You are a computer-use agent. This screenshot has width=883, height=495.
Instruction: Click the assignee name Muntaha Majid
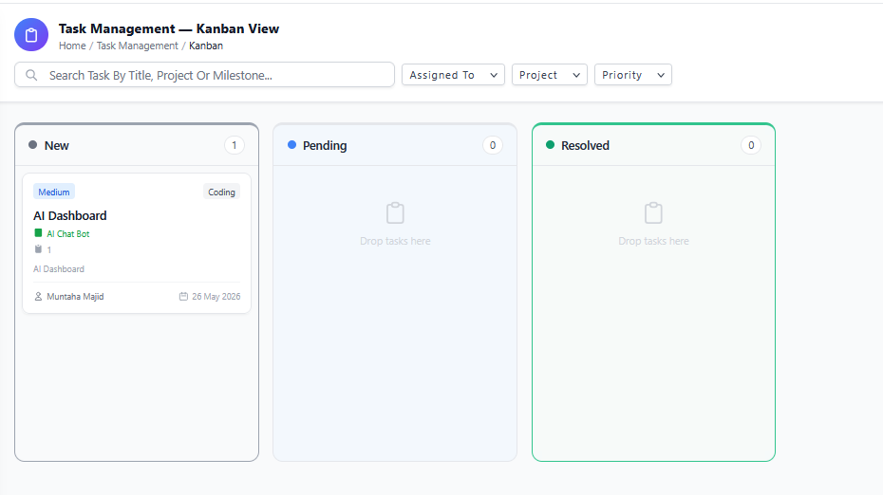(x=75, y=297)
